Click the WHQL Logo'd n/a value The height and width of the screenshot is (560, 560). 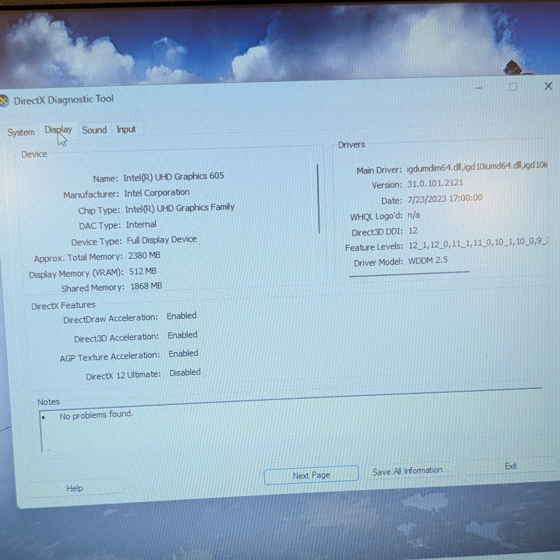tap(414, 215)
